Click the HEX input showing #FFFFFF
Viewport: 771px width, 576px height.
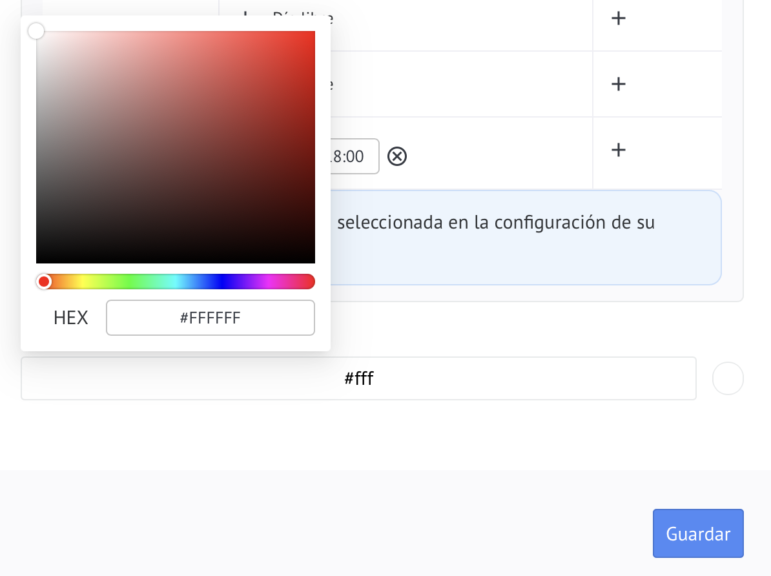[211, 318]
